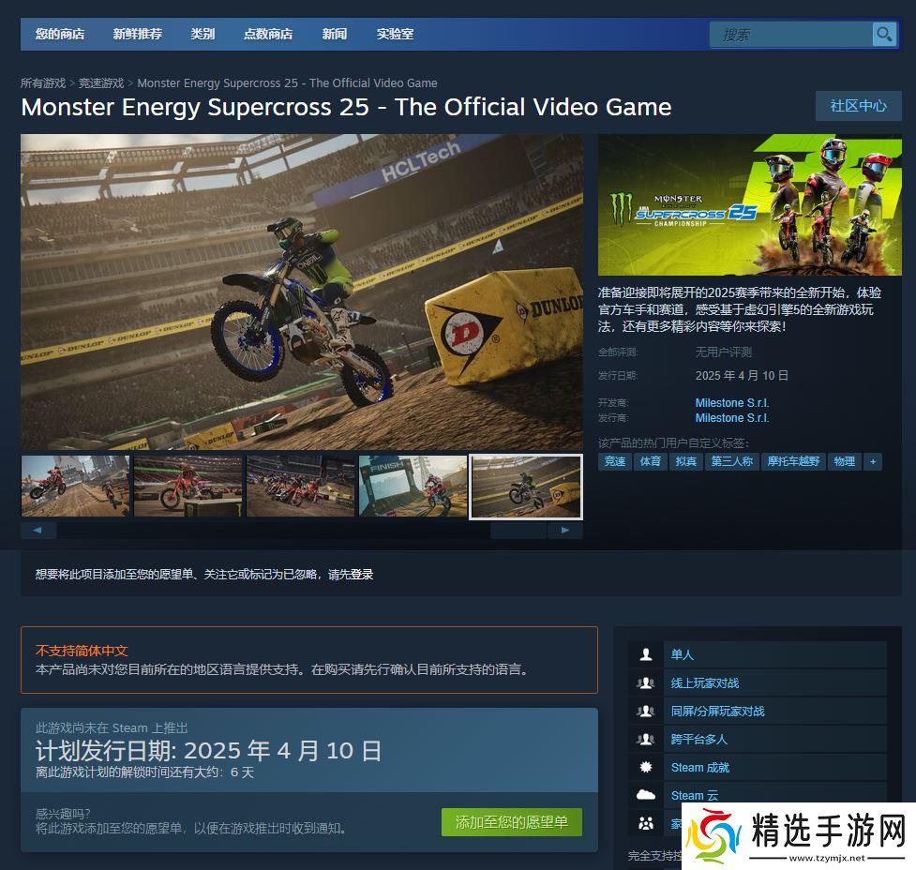Open the 类别 menu in store navigation
The image size is (916, 870).
click(203, 34)
